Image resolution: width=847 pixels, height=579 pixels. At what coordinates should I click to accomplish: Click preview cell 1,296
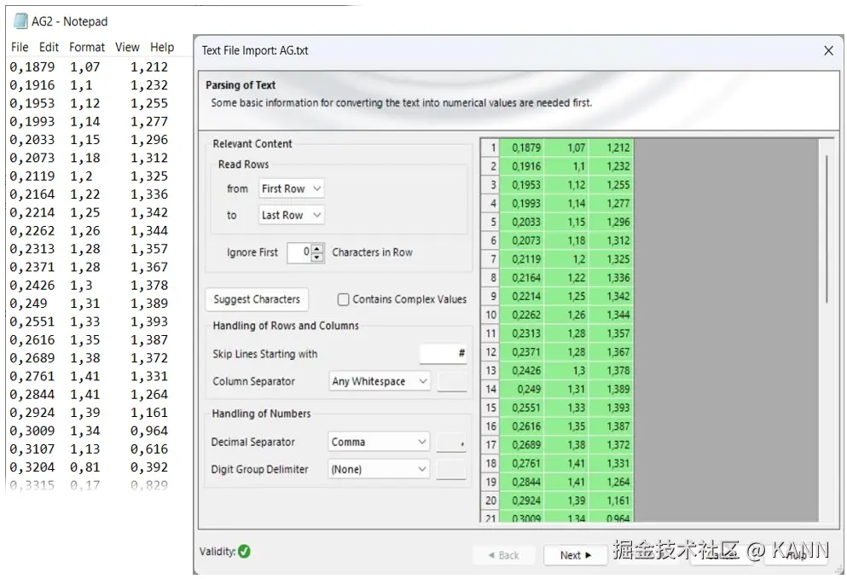tap(611, 222)
